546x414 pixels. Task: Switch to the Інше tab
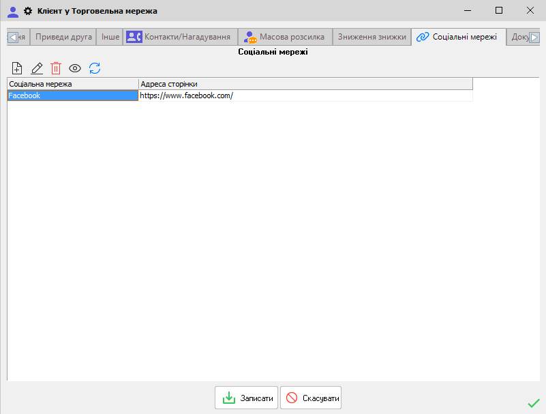pyautogui.click(x=110, y=37)
